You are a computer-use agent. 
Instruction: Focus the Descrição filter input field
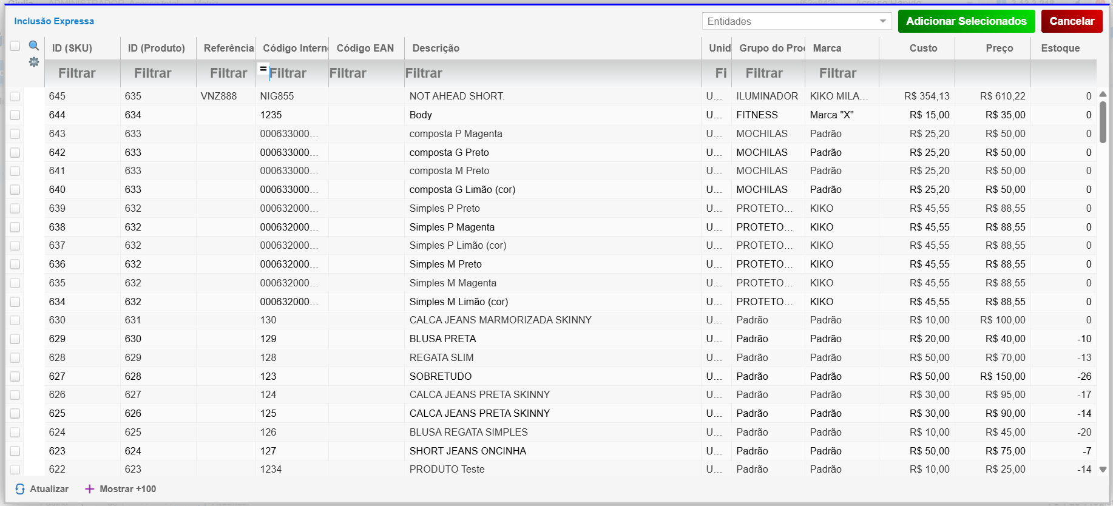pos(551,73)
